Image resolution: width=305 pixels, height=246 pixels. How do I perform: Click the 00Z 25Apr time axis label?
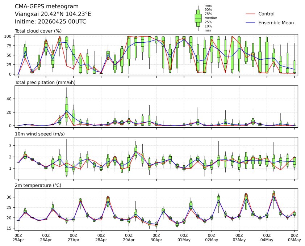pyautogui.click(x=18, y=237)
